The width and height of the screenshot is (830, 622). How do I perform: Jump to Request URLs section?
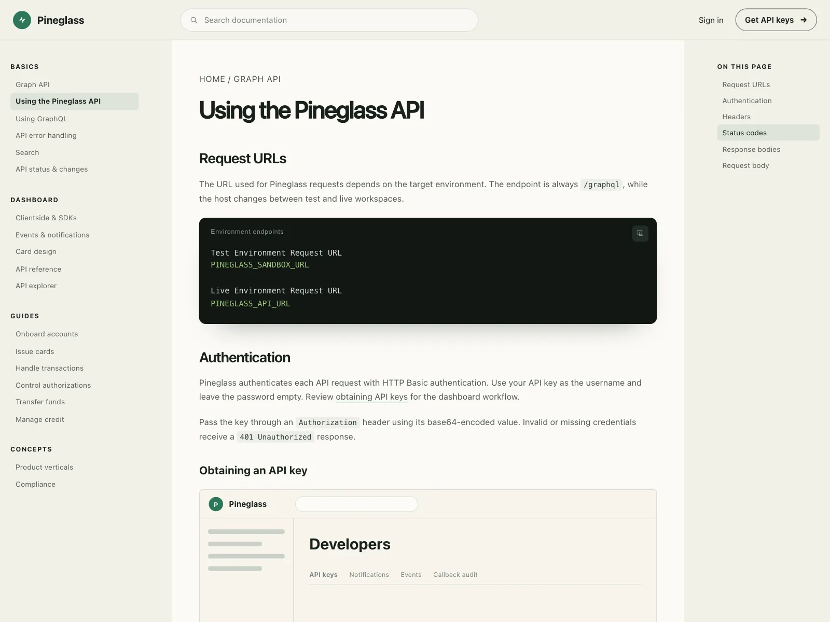(x=746, y=84)
